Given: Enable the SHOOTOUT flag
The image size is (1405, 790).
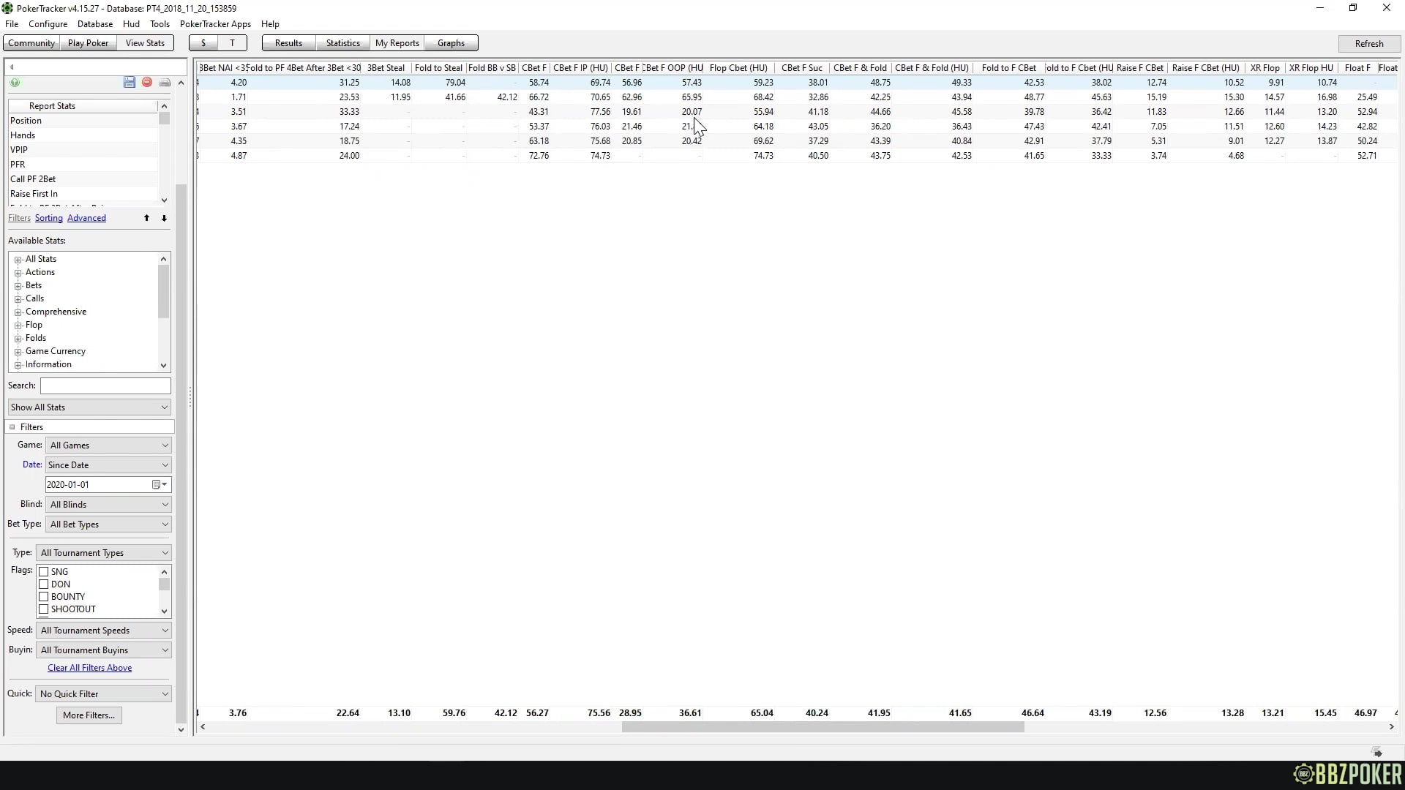Looking at the screenshot, I should click(43, 609).
